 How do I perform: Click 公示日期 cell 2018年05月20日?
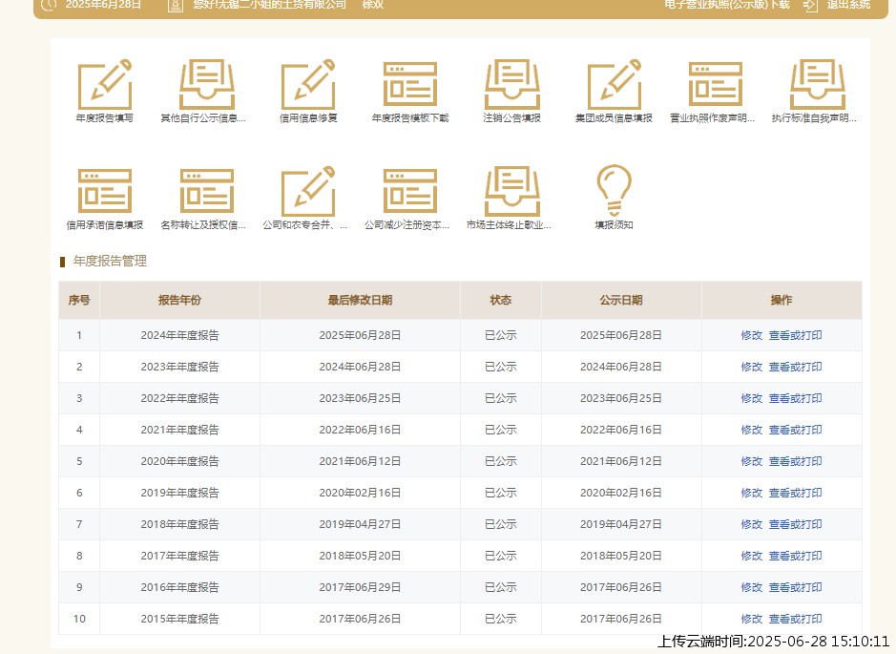tap(621, 555)
